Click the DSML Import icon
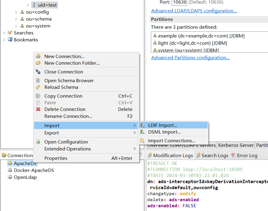Image resolution: width=268 pixels, height=211 pixels. click(x=142, y=132)
